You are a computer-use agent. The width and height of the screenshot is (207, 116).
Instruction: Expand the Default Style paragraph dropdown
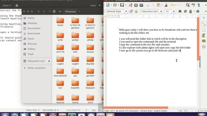[x=126, y=12]
